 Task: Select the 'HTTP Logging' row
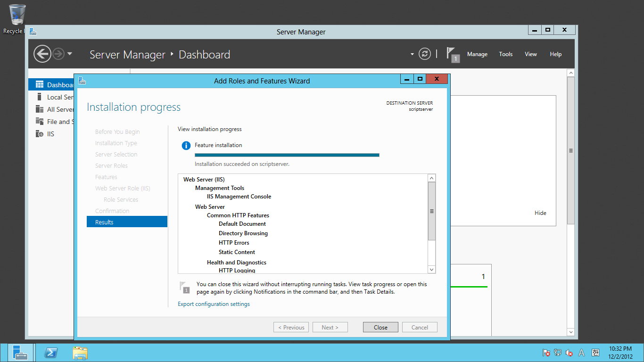pyautogui.click(x=237, y=270)
